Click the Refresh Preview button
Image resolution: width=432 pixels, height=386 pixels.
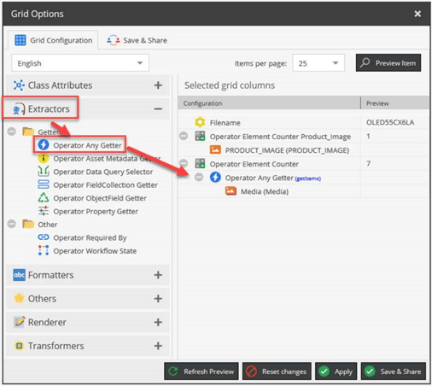tap(201, 371)
